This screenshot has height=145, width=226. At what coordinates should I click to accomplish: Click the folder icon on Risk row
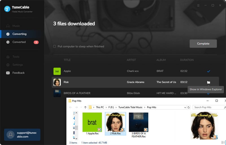pyautogui.click(x=208, y=82)
